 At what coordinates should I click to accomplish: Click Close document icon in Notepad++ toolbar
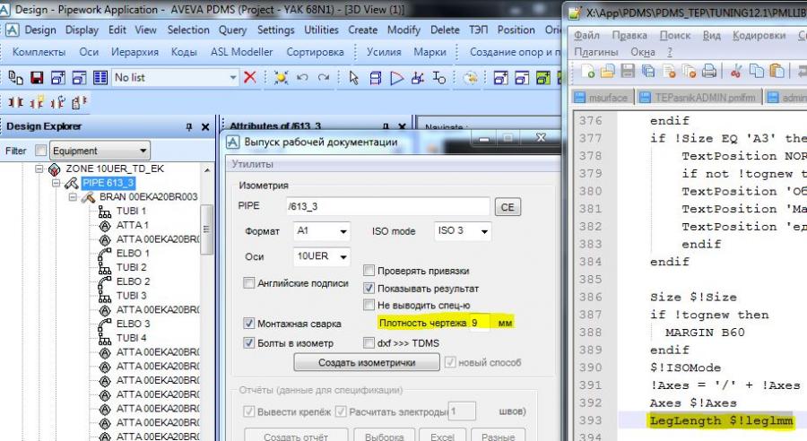click(669, 71)
